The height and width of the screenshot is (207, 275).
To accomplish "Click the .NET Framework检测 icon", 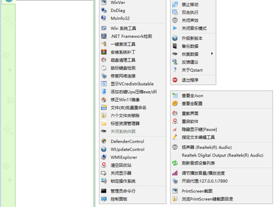I will pos(104,36).
